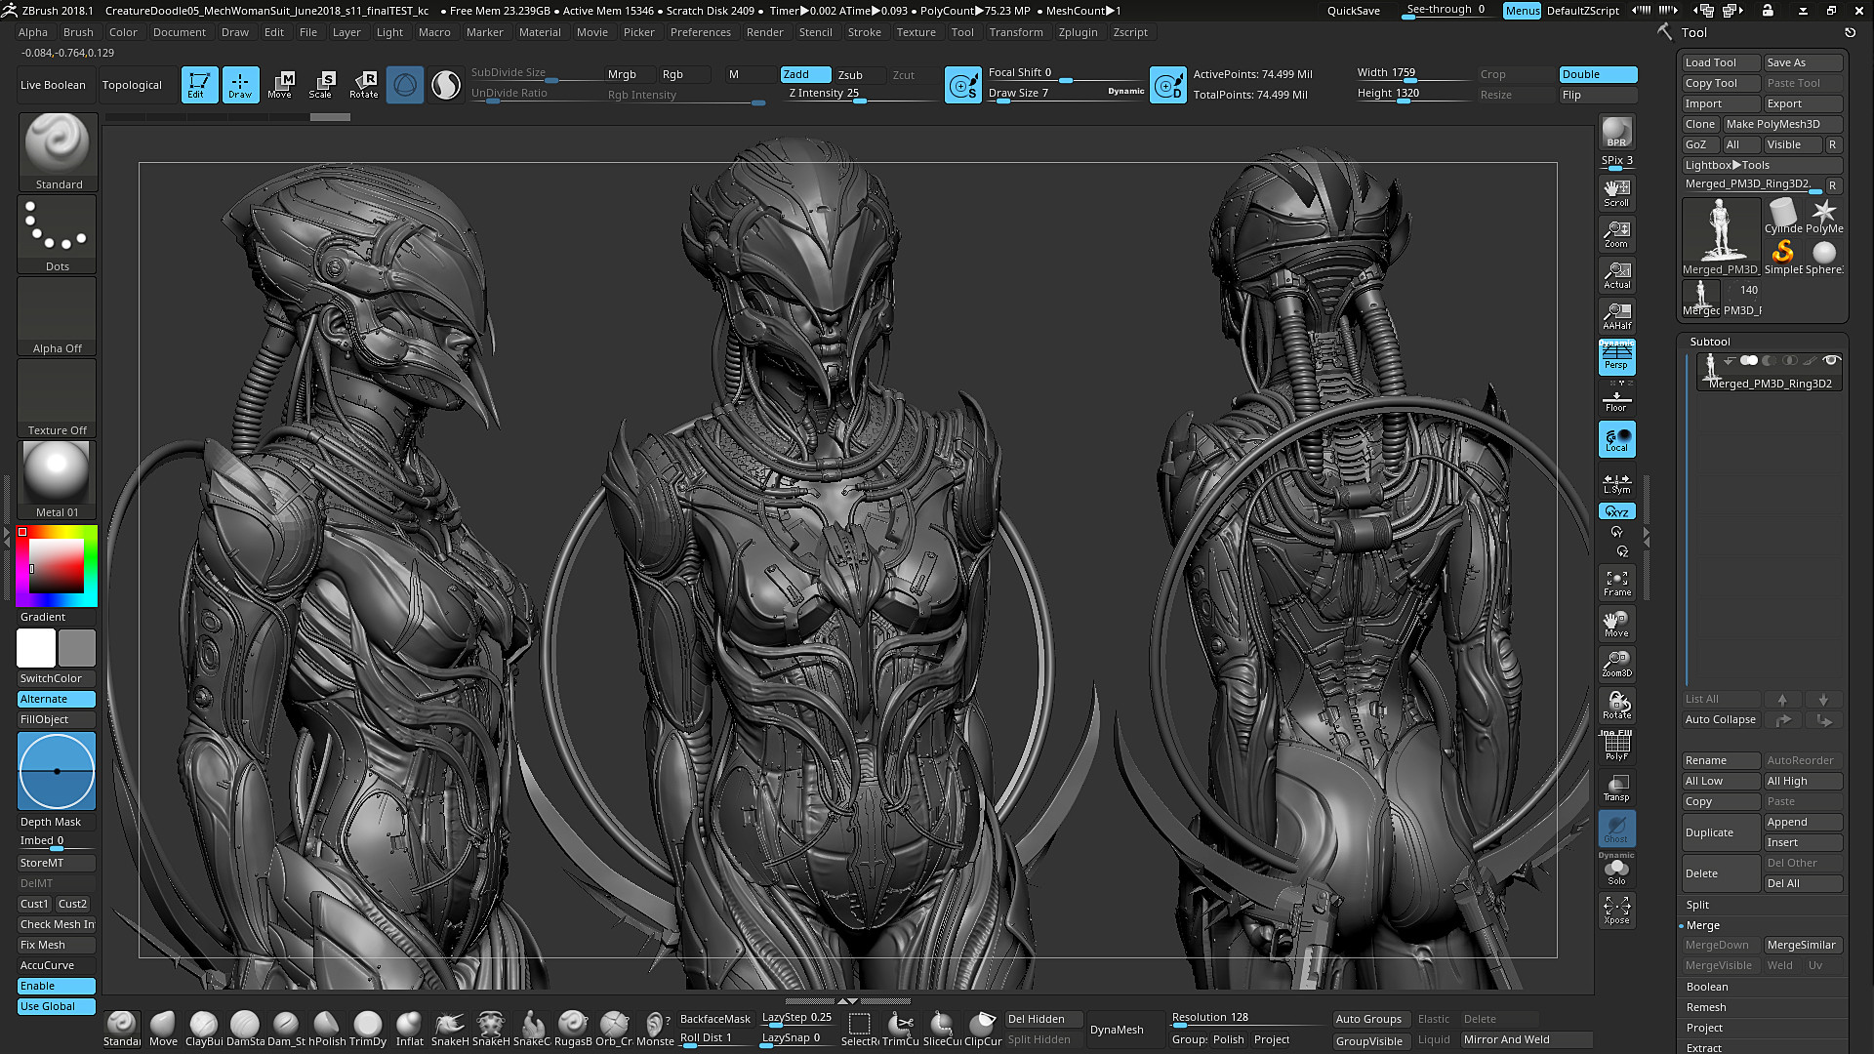The height and width of the screenshot is (1054, 1874).
Task: Toggle BackfaceMask on or off
Action: [x=715, y=1019]
